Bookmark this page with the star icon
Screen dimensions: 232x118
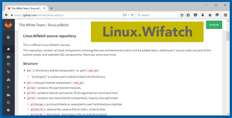(x=182, y=15)
